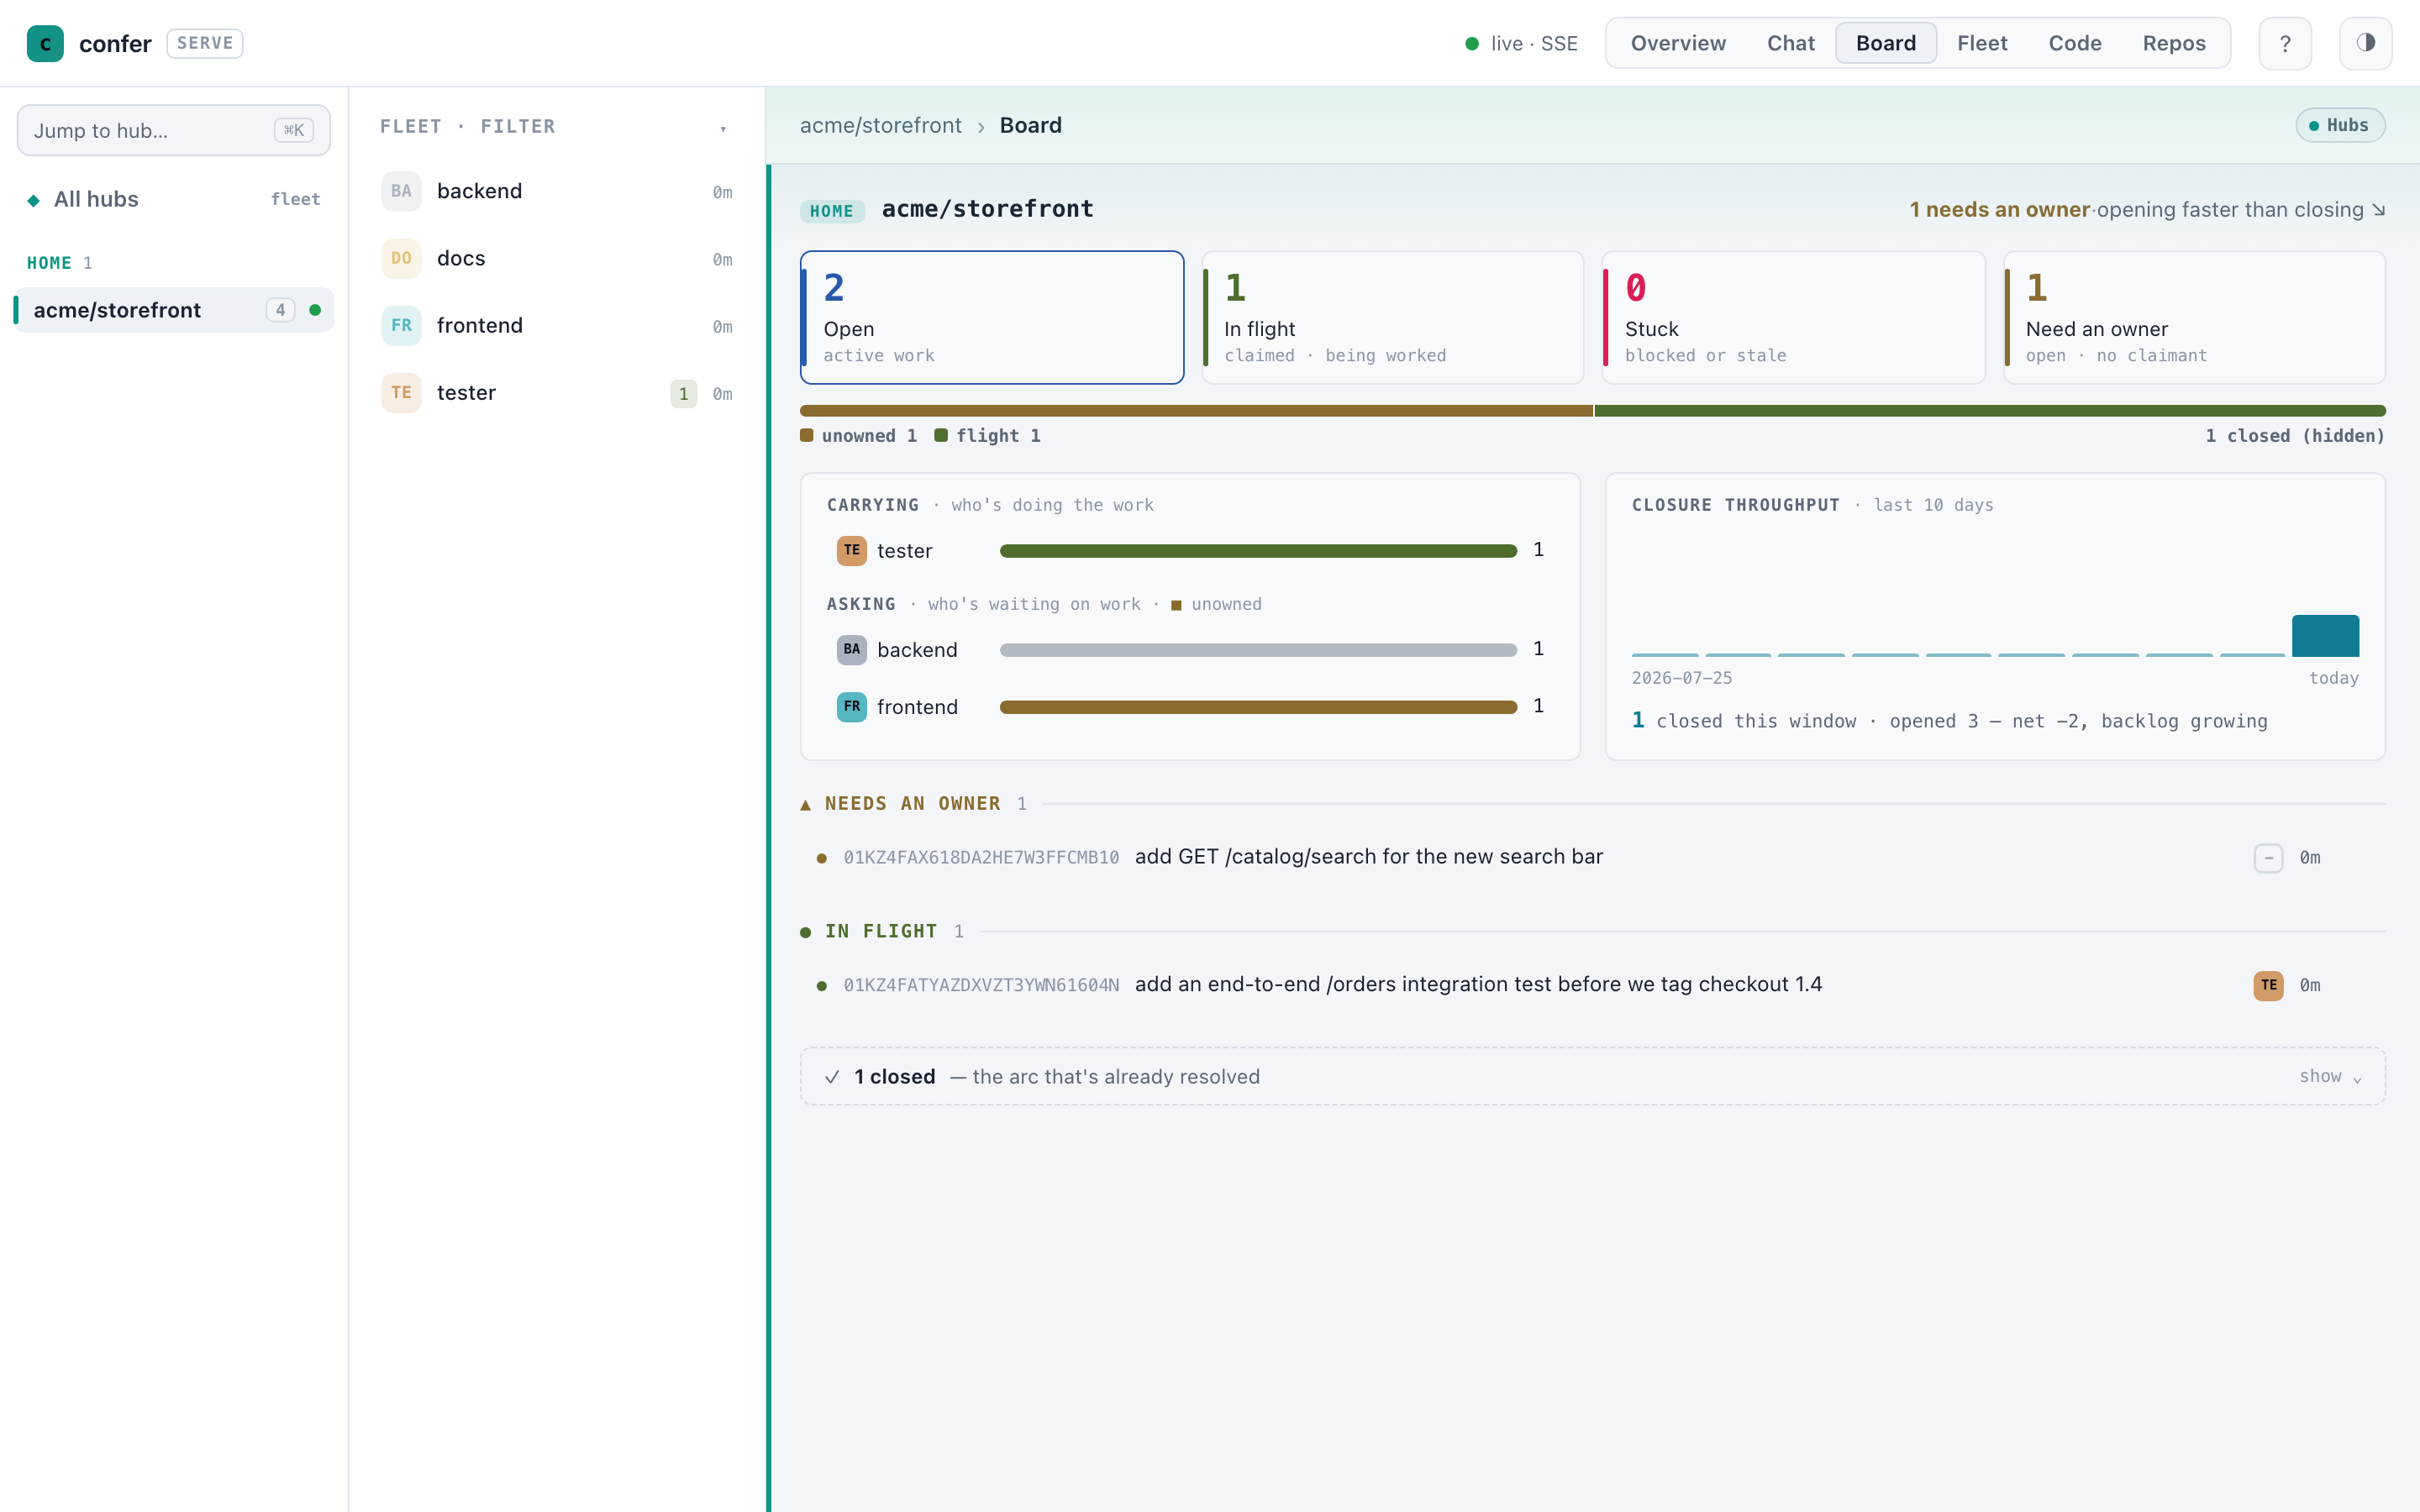The width and height of the screenshot is (2420, 1512).
Task: Click the TE assignee badge on orders task
Action: coord(2268,985)
